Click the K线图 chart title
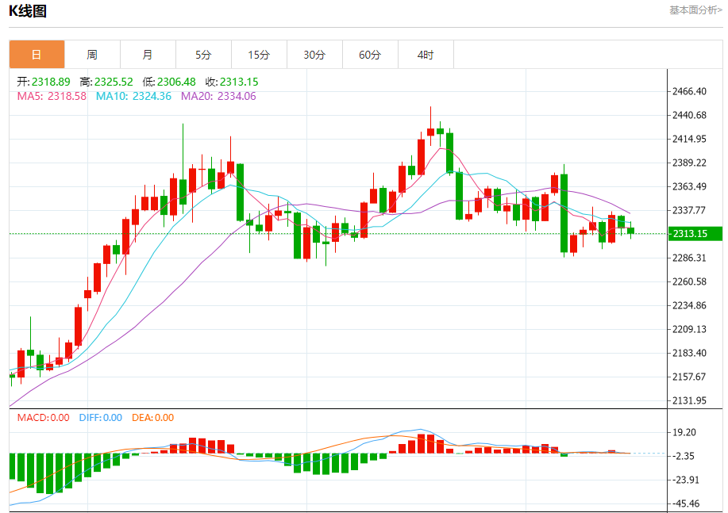The image size is (728, 513). 28,11
